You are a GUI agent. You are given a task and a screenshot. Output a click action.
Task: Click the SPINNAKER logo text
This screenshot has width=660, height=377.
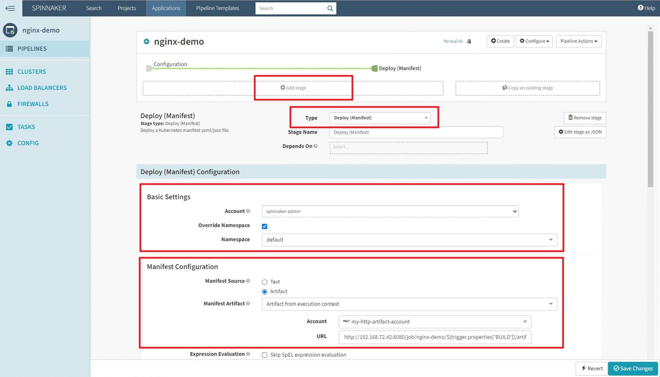click(x=49, y=8)
